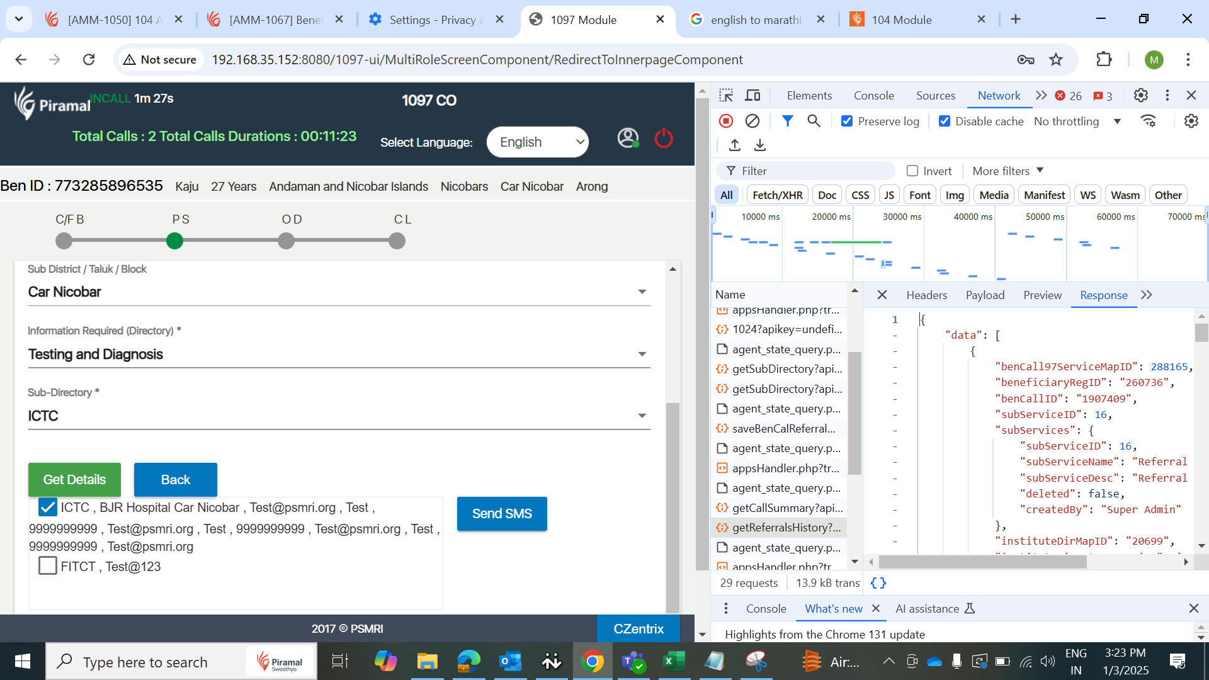Show more request detail tabs chevron
This screenshot has height=680, width=1209.
(1146, 295)
